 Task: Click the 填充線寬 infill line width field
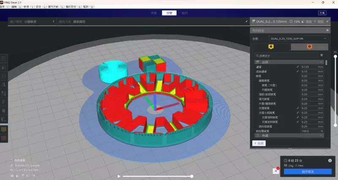pos(312,99)
